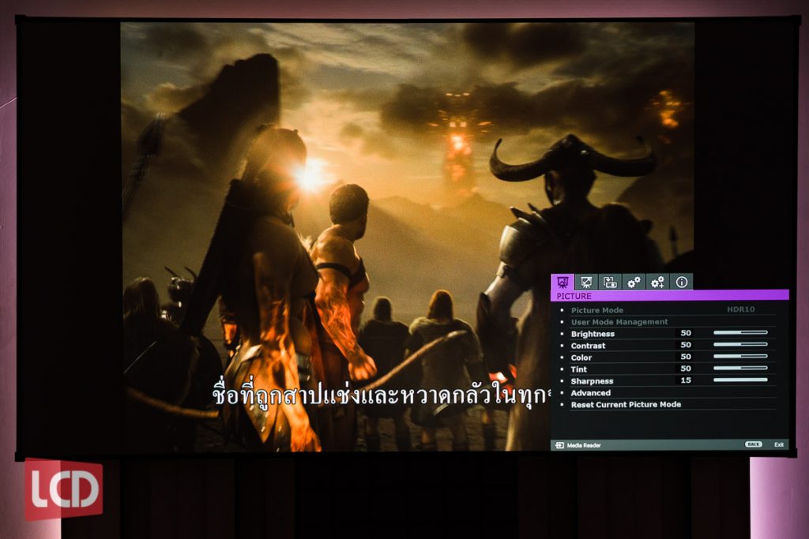Viewport: 809px width, 539px height.
Task: Open the System Setup Advanced gears-plus icon
Action: [x=657, y=282]
